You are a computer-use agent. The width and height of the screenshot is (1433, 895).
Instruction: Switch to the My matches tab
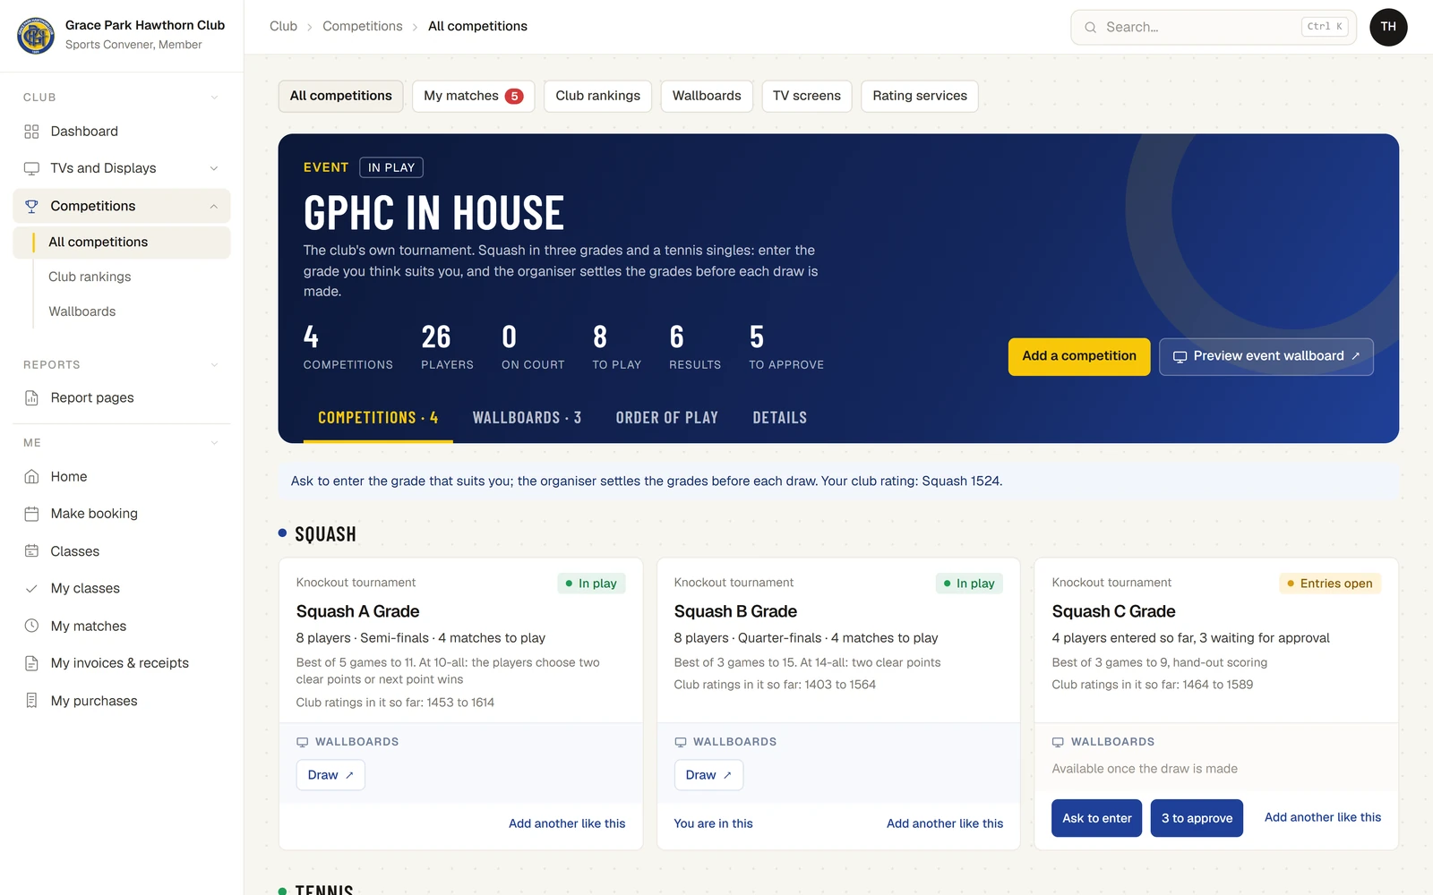pyautogui.click(x=473, y=96)
